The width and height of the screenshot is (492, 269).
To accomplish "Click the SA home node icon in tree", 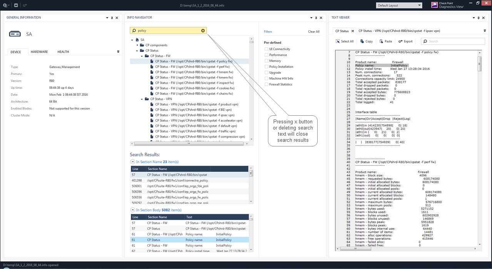I will [137, 40].
